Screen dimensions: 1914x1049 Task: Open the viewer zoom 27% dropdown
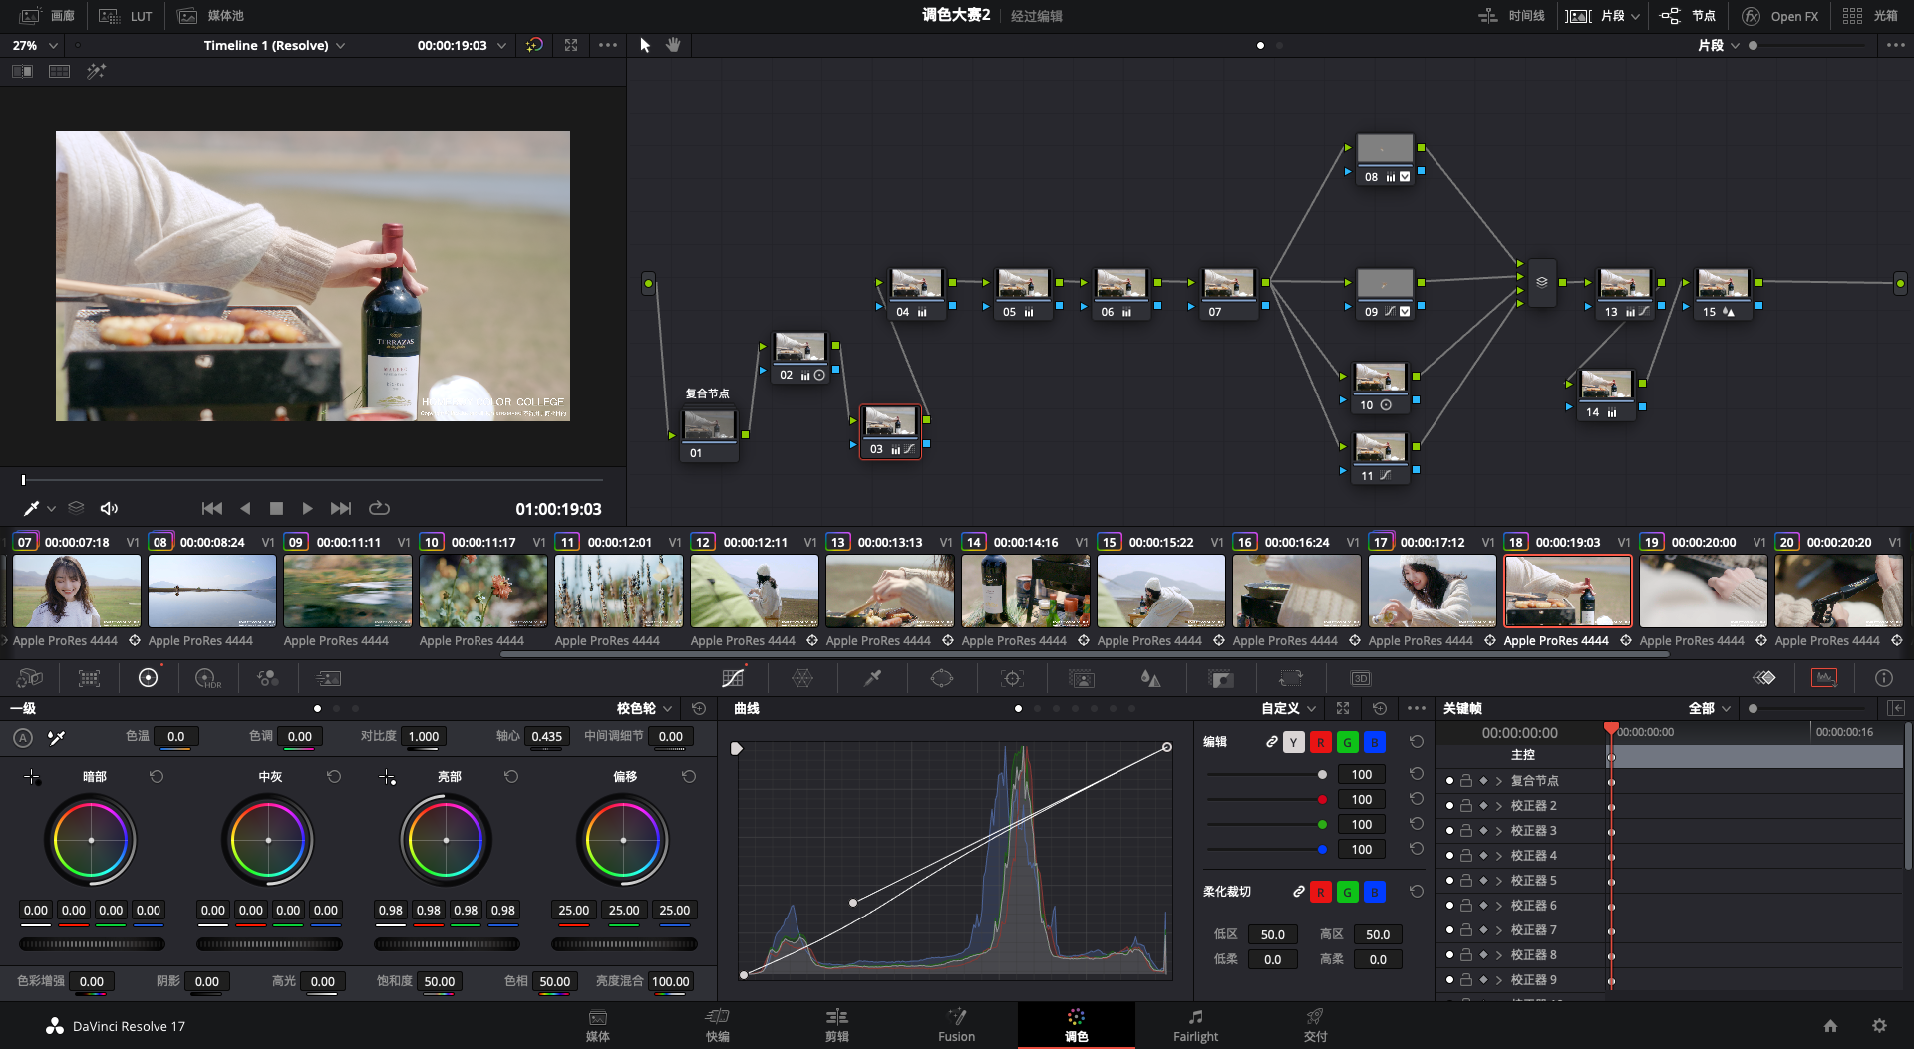35,45
